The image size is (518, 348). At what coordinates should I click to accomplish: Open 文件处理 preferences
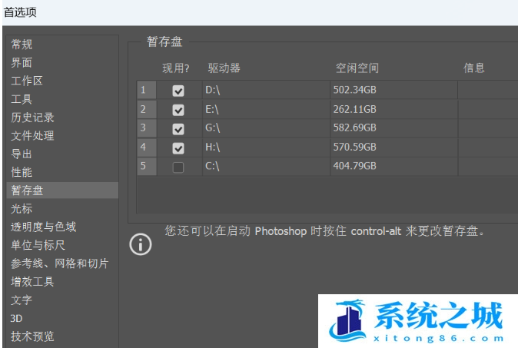[x=32, y=135]
